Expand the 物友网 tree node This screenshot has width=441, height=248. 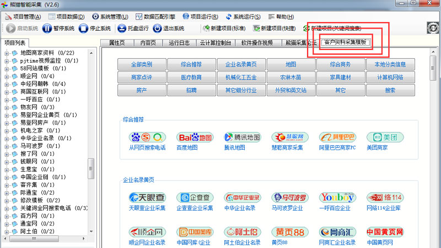tap(7, 107)
